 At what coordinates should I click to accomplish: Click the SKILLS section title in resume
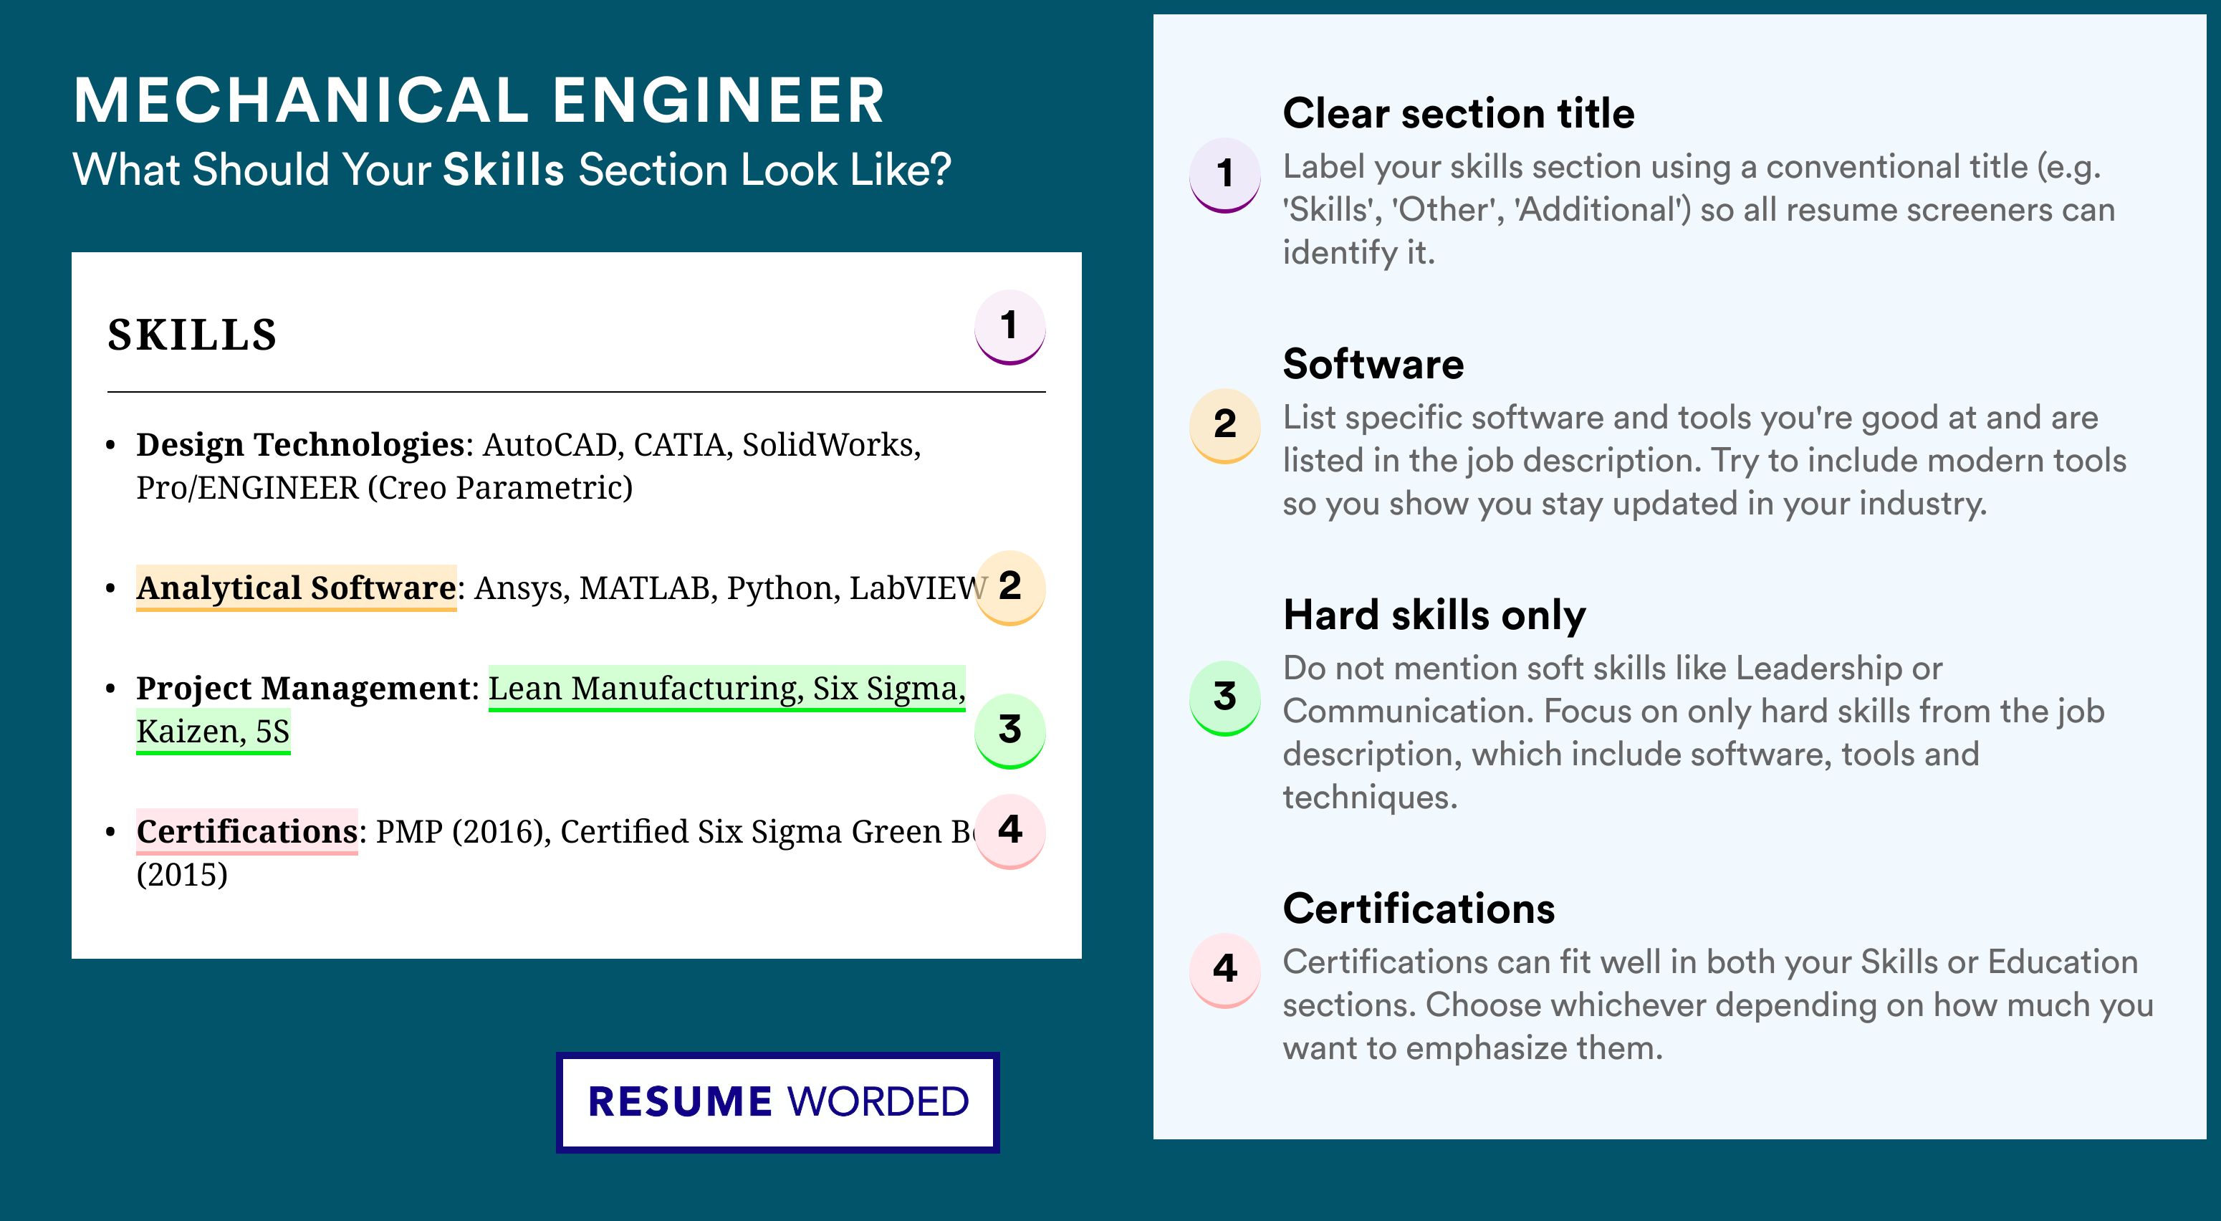[x=191, y=335]
